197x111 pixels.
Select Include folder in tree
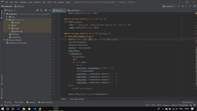pos(16,23)
